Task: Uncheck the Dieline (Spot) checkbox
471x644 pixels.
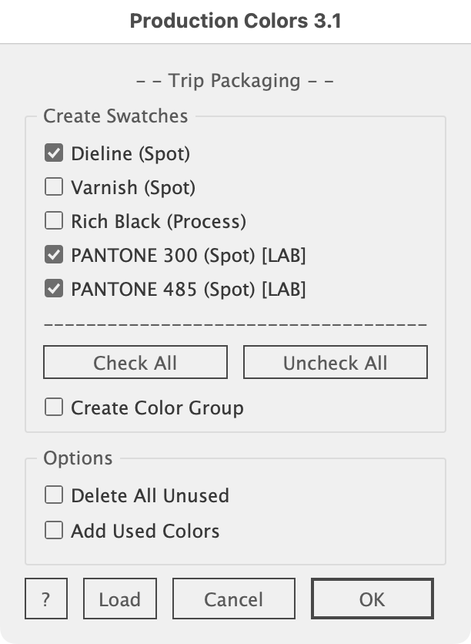Action: 54,153
